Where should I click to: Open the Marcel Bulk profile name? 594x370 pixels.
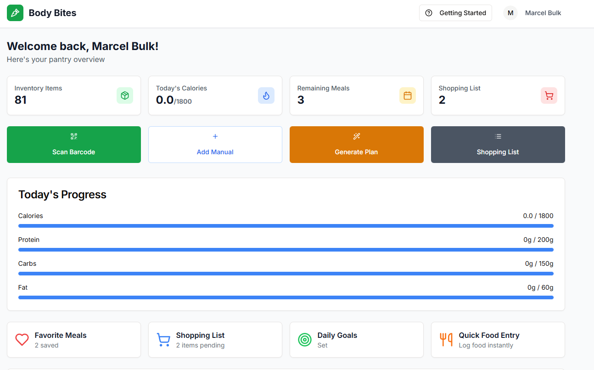point(543,13)
